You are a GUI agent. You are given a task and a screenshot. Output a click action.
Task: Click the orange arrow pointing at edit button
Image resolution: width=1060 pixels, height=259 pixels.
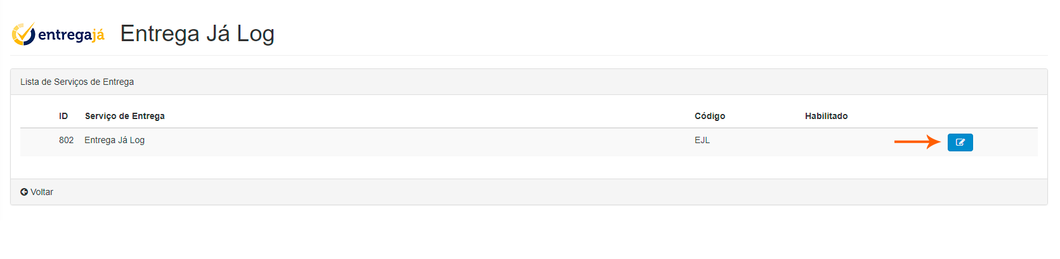point(917,142)
